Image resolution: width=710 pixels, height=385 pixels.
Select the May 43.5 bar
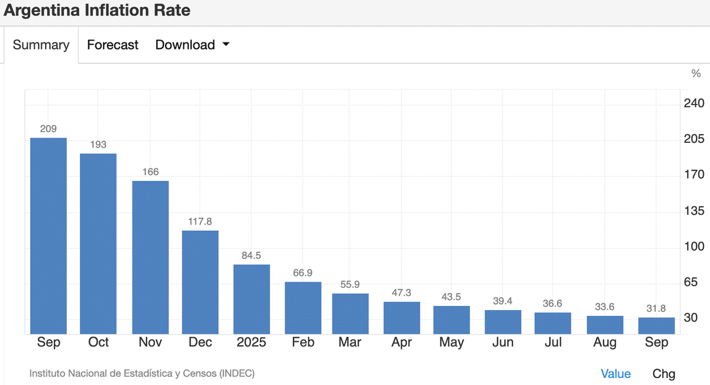coord(451,320)
